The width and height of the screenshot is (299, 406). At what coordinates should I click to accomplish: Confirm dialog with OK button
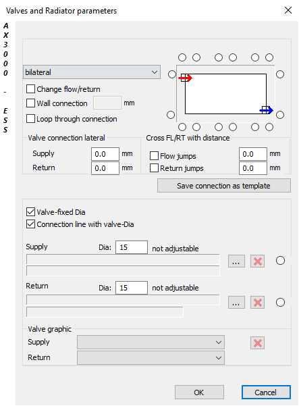[199, 392]
